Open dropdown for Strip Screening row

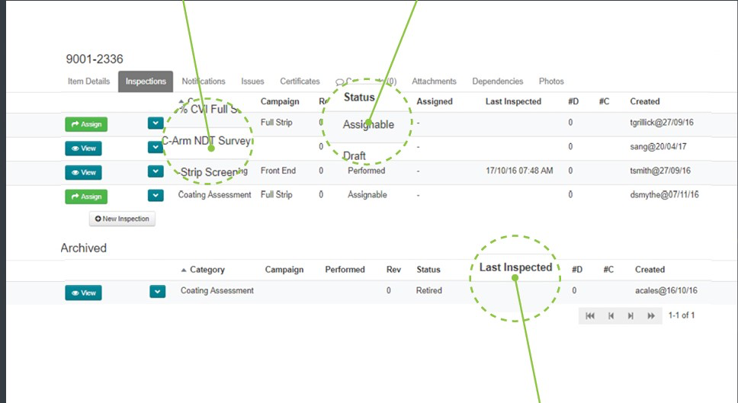tap(156, 171)
